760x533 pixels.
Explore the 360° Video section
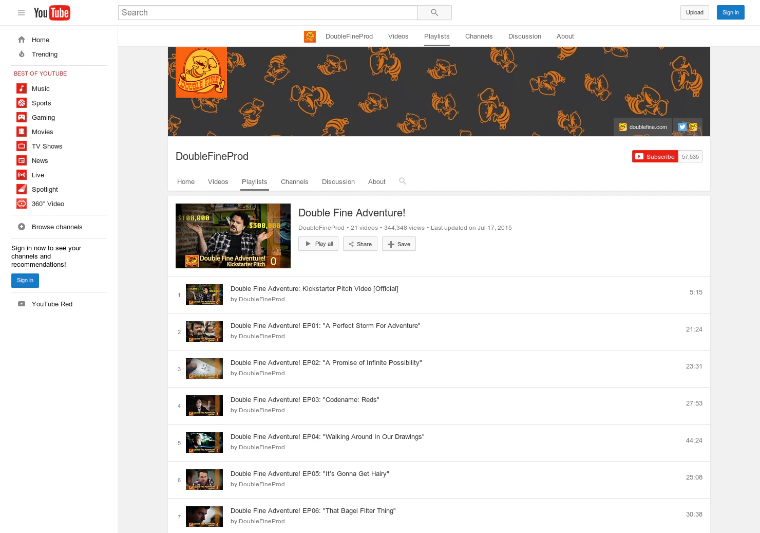[x=48, y=204]
